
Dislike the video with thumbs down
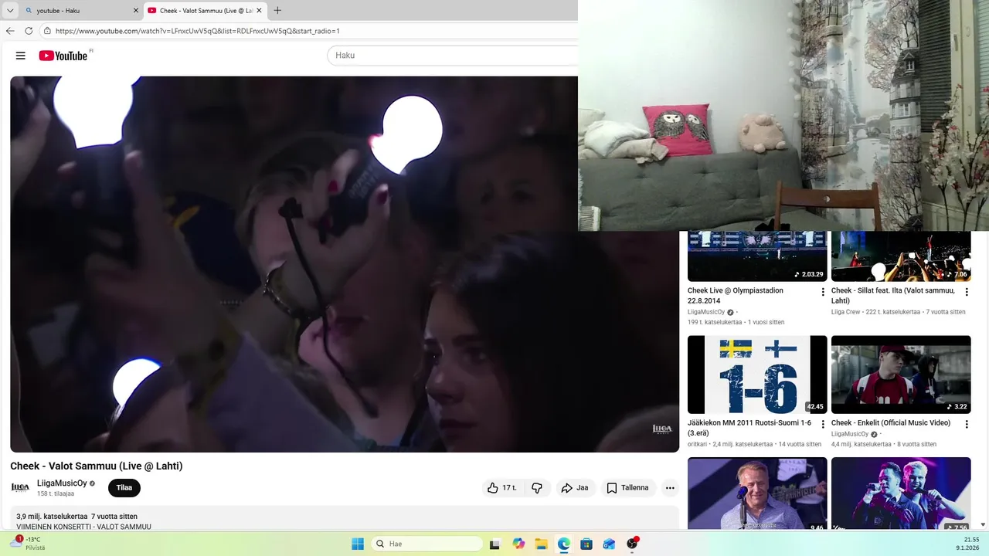coord(537,488)
